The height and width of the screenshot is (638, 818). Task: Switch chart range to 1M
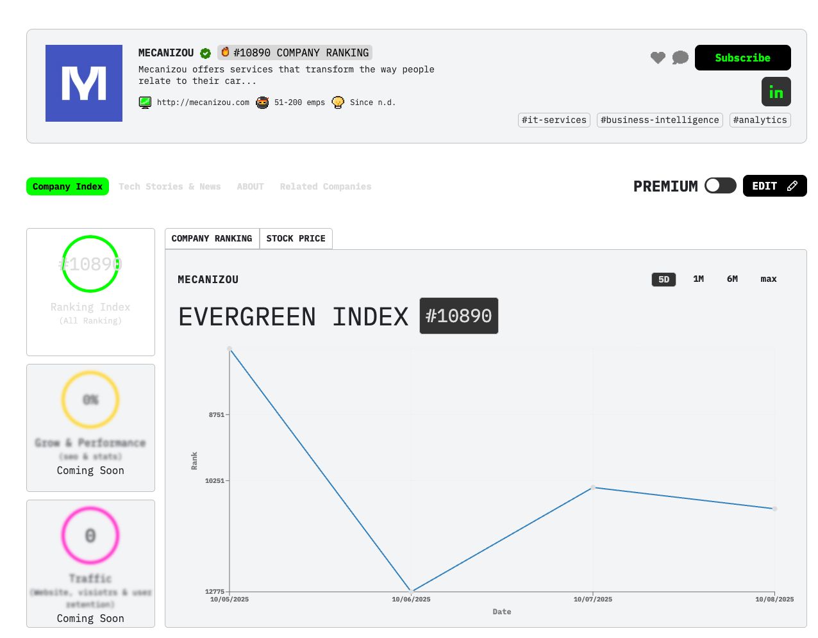pos(698,279)
